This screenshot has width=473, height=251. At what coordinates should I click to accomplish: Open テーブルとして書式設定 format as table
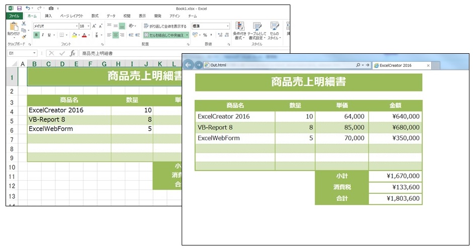coord(257,31)
